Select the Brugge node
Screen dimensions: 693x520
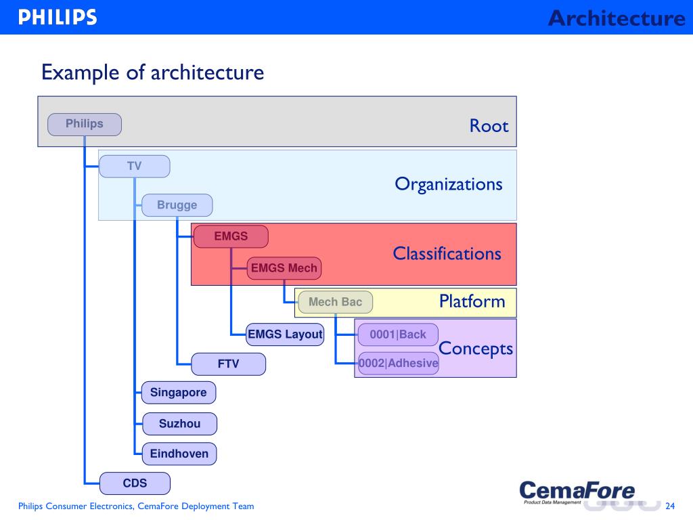(177, 205)
